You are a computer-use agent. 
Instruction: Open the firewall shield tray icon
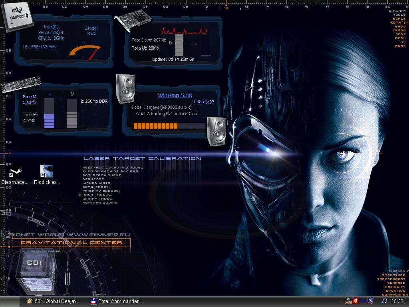click(370, 301)
